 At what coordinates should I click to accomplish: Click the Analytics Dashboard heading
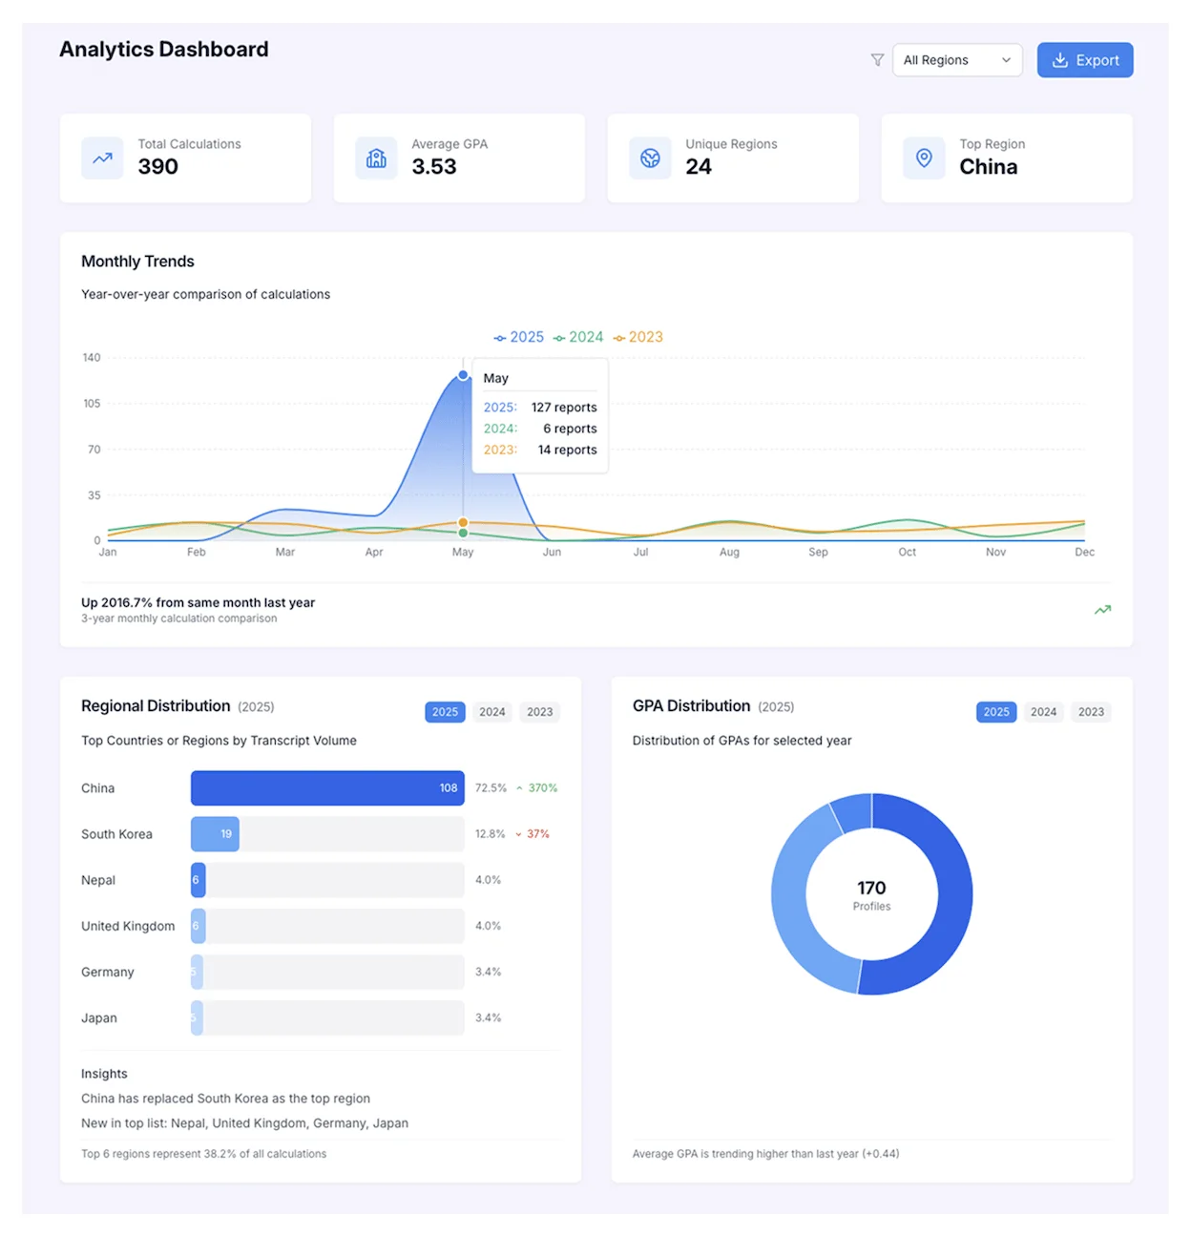tap(163, 49)
